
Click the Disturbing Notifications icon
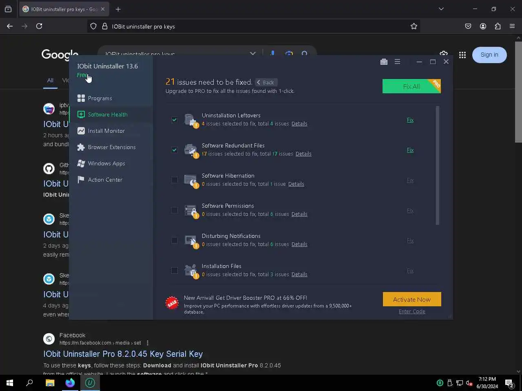[x=191, y=241]
